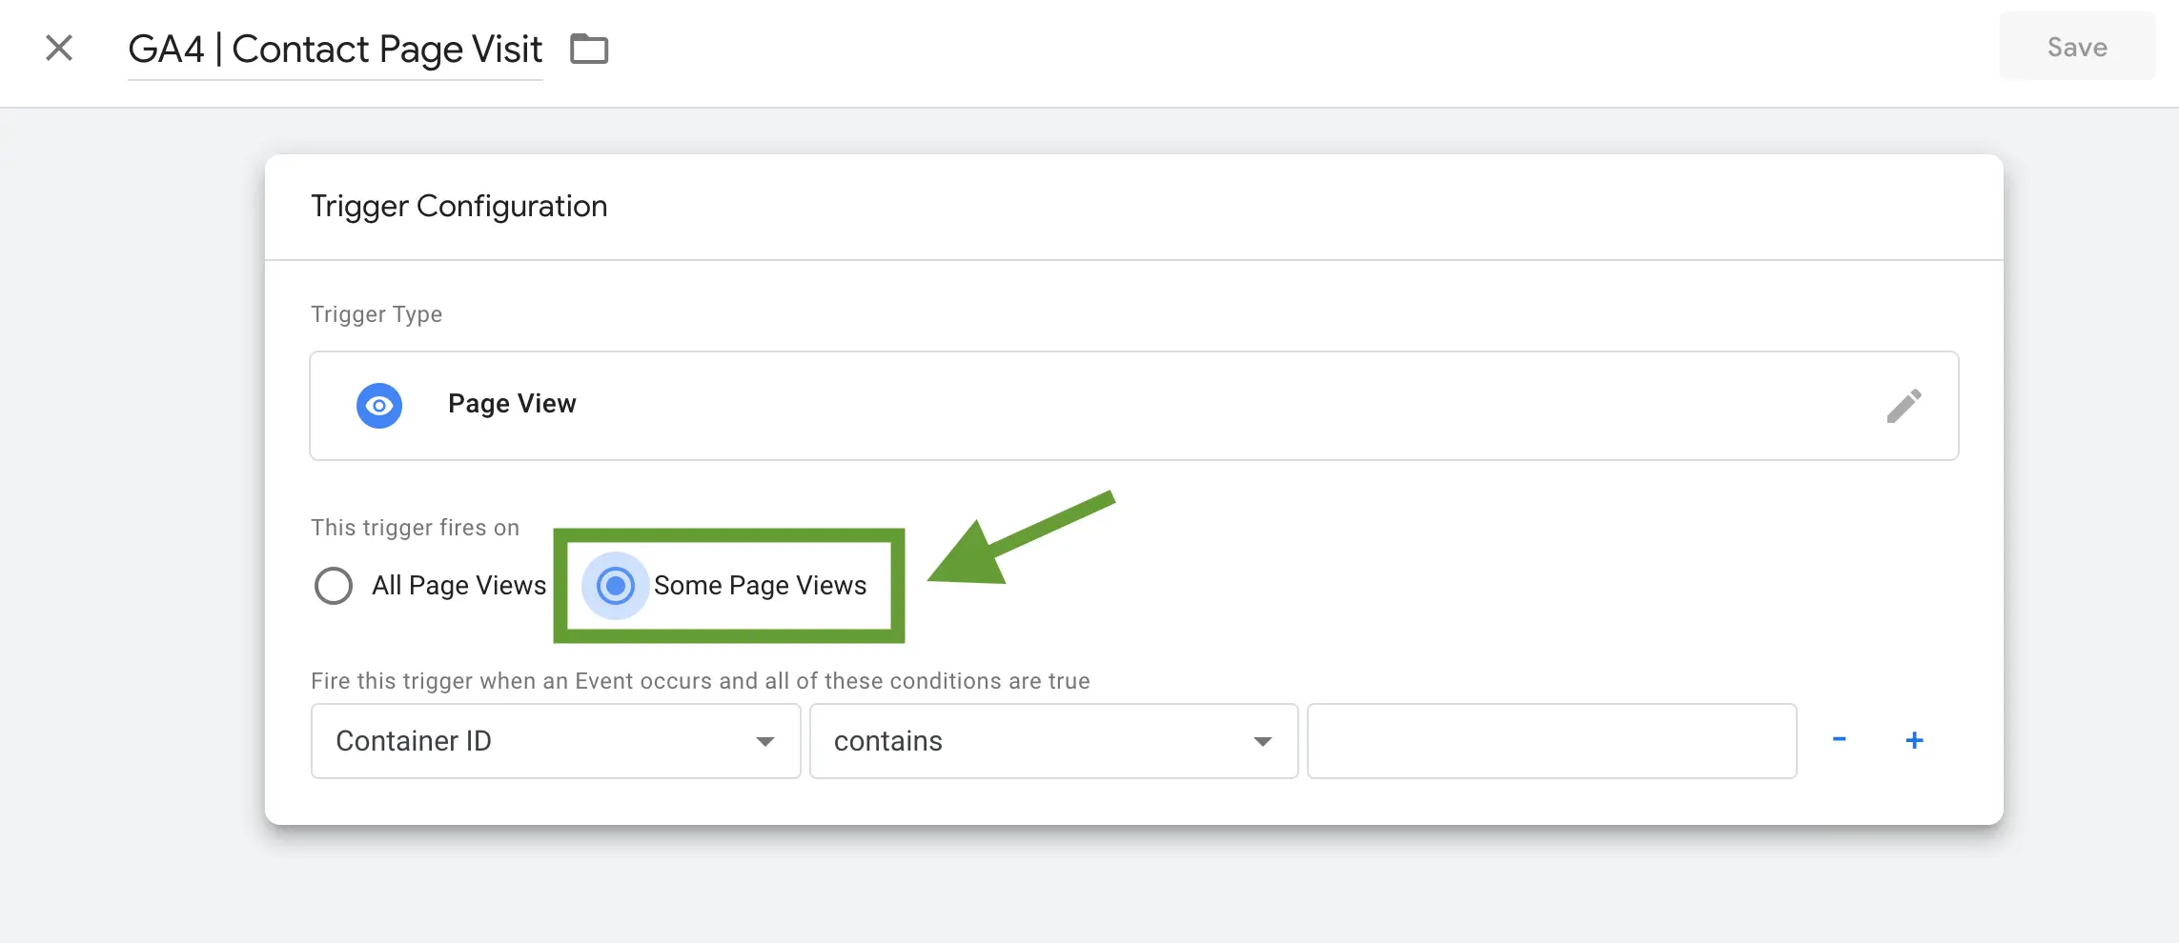
Task: Select the All Page Views radio button
Action: coord(334,586)
